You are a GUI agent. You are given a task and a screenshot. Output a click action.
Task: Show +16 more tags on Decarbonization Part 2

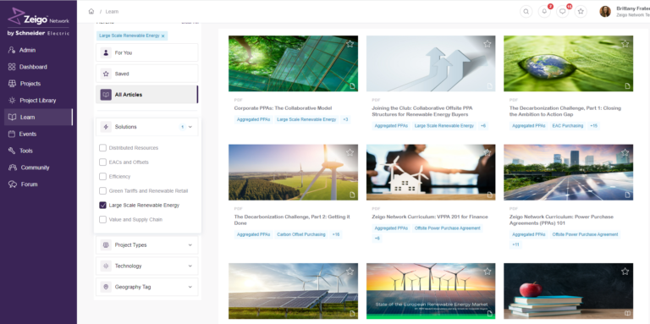click(x=336, y=234)
